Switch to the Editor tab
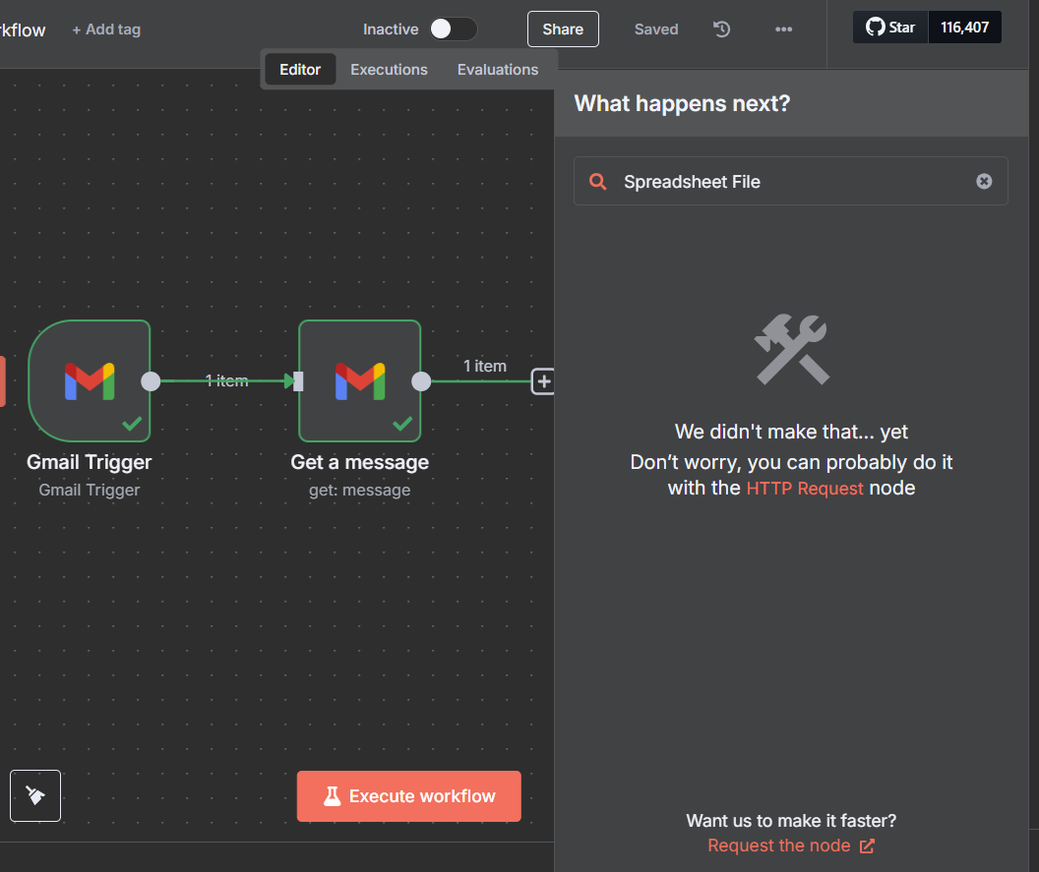The height and width of the screenshot is (872, 1039). 300,70
